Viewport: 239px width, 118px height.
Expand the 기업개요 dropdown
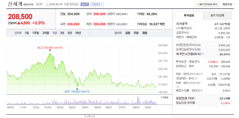coord(97,4)
